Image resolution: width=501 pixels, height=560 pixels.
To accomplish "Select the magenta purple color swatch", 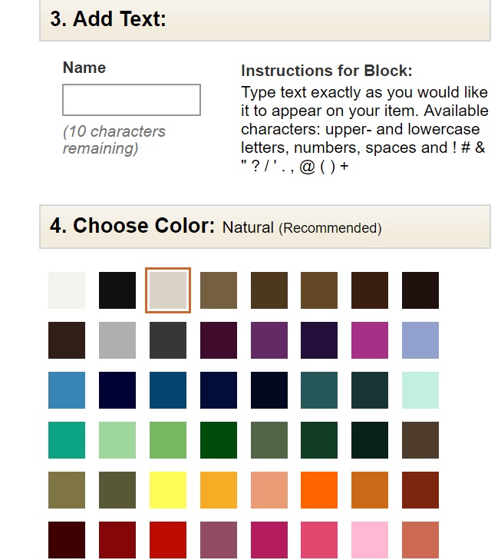I will click(x=370, y=340).
